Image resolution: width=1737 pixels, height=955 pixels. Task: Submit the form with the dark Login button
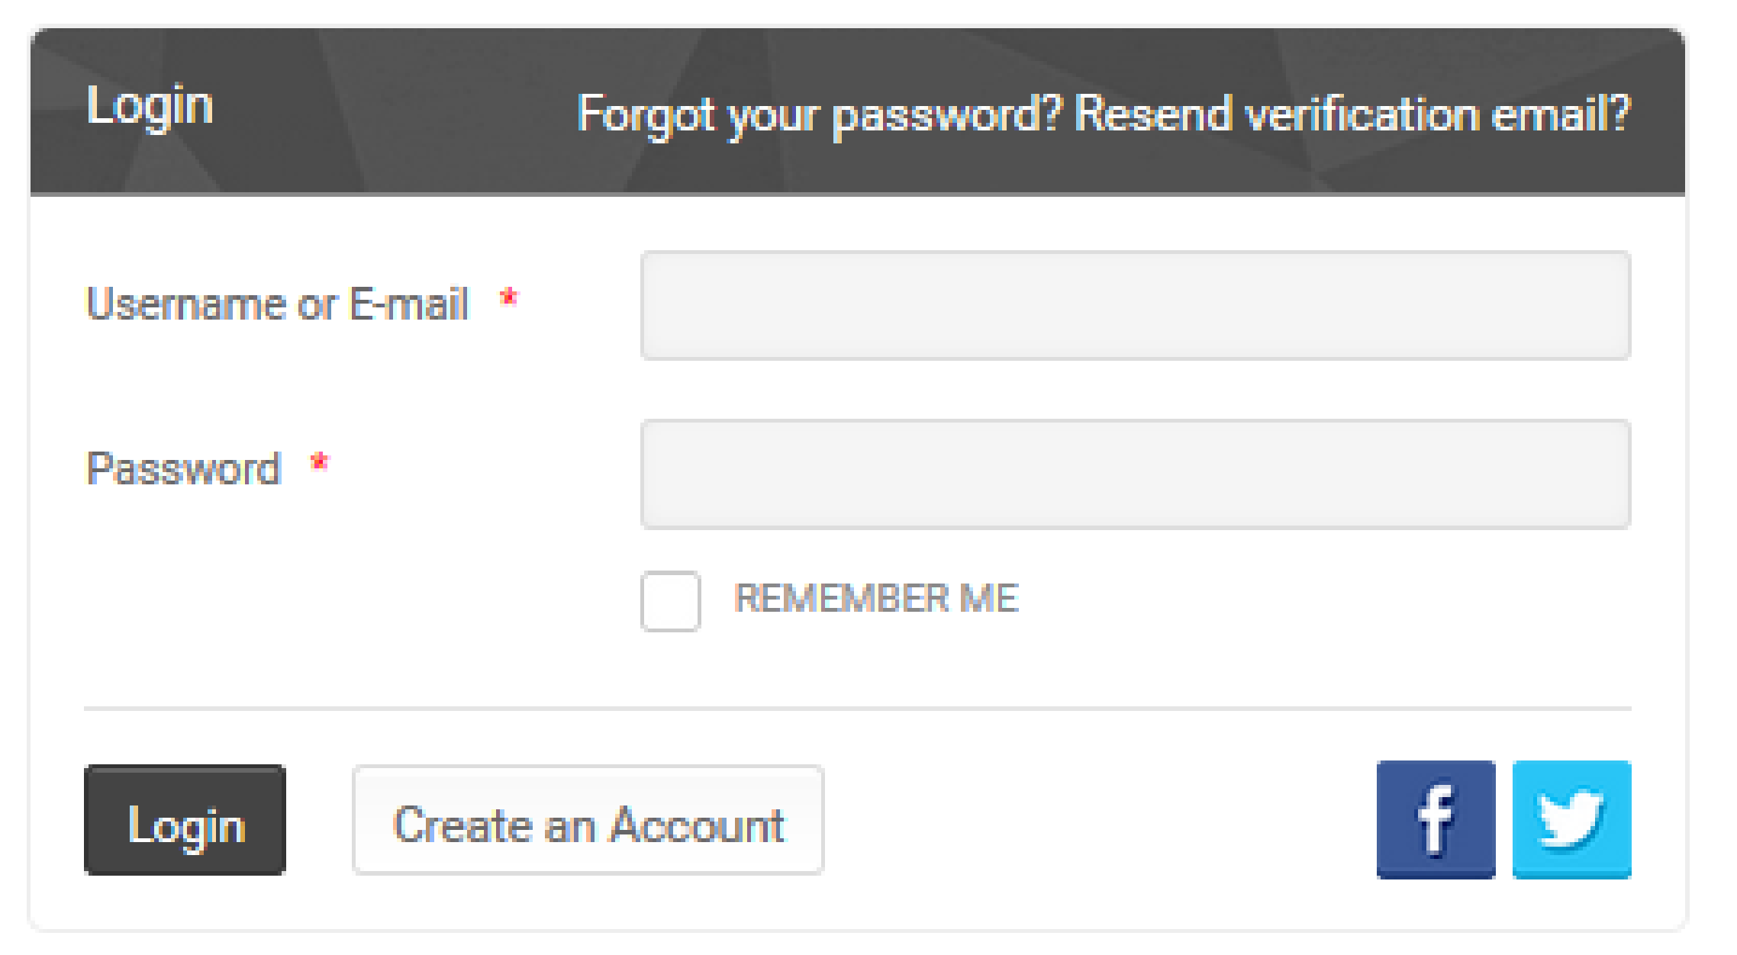click(x=185, y=820)
